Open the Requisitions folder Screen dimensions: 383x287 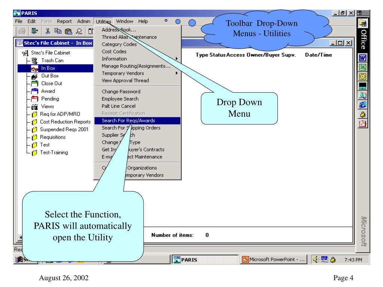(x=53, y=137)
